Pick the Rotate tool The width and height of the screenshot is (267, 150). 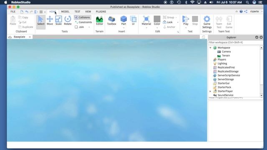click(x=68, y=20)
